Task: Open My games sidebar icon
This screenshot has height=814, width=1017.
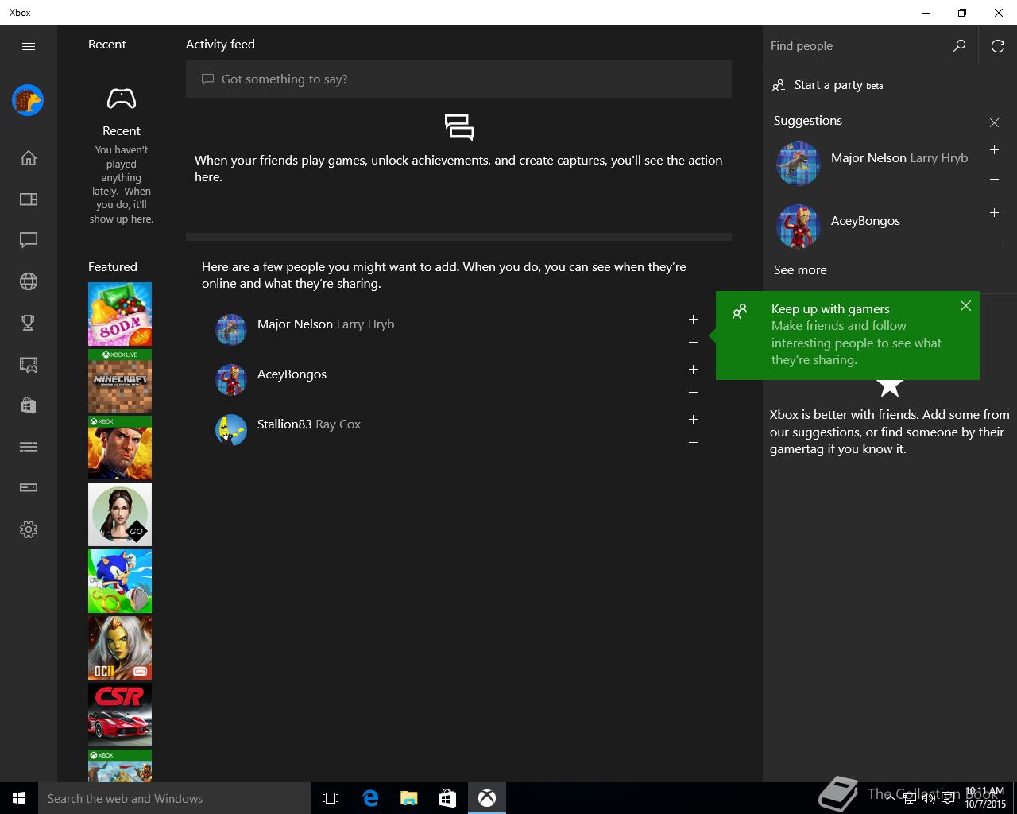Action: click(29, 199)
